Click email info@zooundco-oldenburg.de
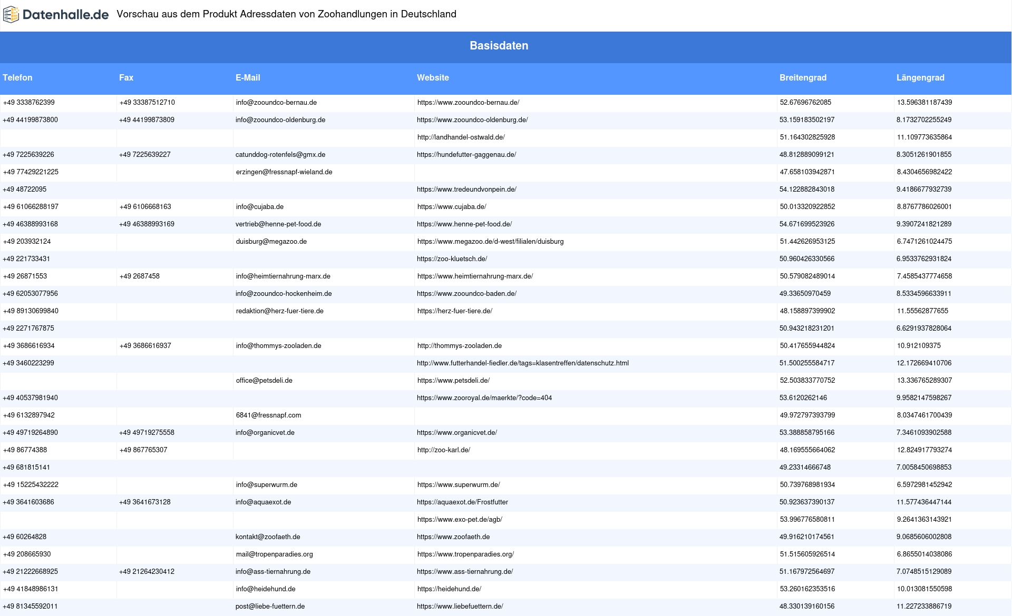 (280, 120)
